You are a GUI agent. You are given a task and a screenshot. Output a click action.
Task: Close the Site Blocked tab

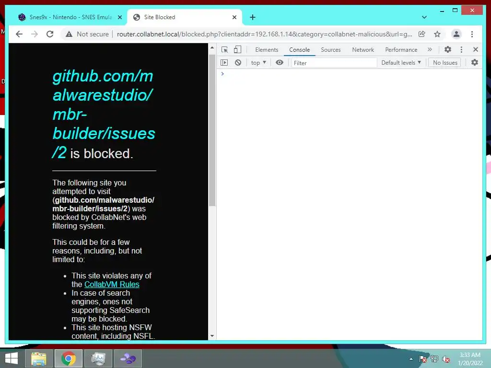pyautogui.click(x=234, y=17)
